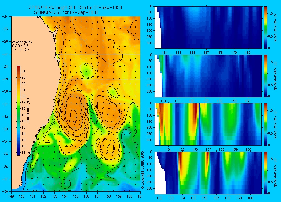The image size is (281, 202).
Task: Click the "24" tick on the temperature scale
Action: [x=23, y=71]
